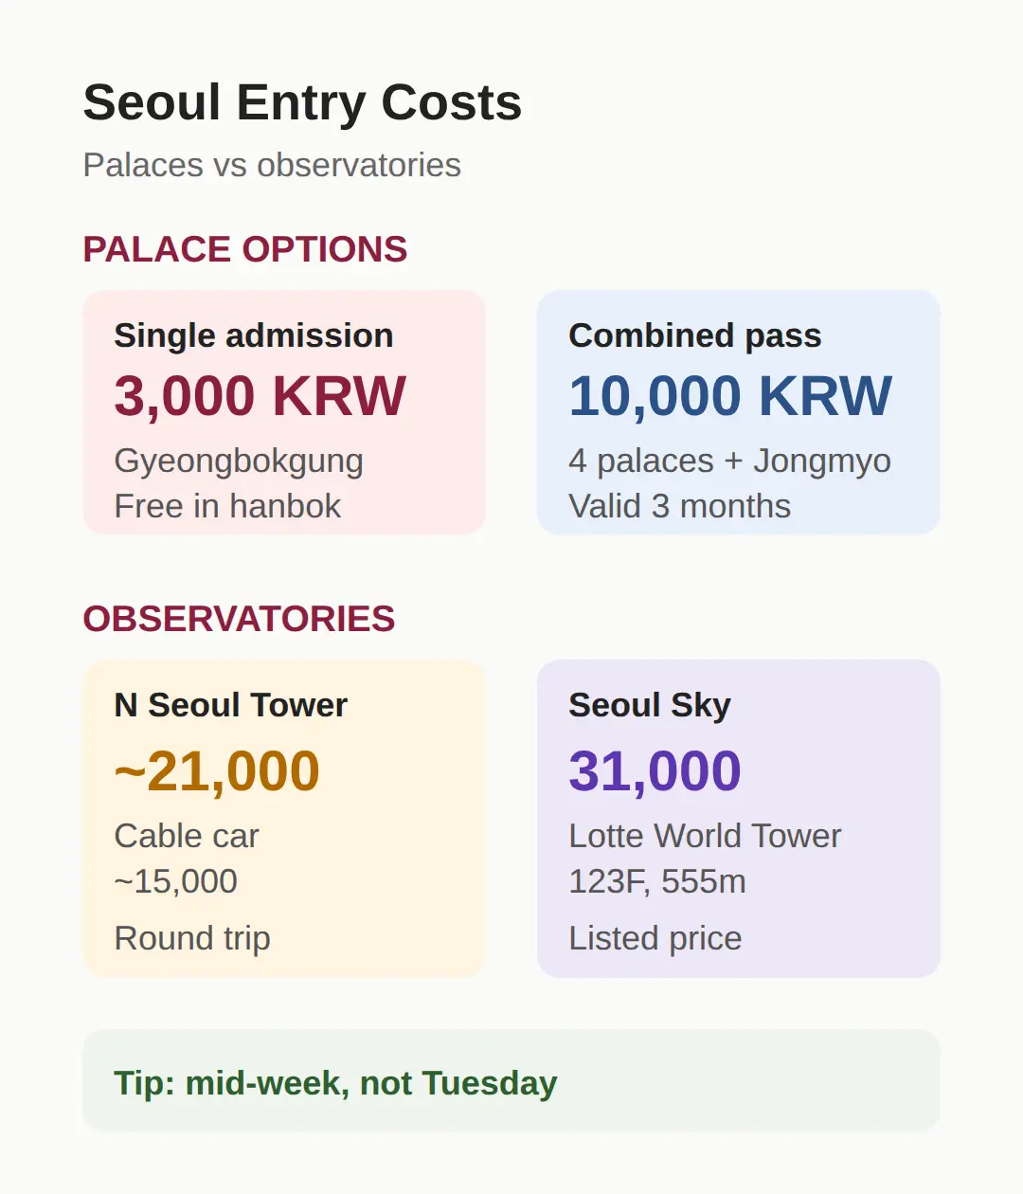
Task: Open the Seoul Sky card title
Action: (650, 705)
